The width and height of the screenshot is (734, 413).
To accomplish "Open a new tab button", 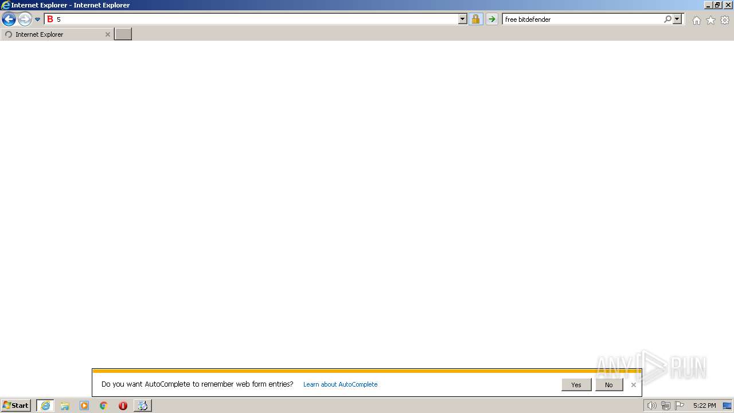I will 123,34.
